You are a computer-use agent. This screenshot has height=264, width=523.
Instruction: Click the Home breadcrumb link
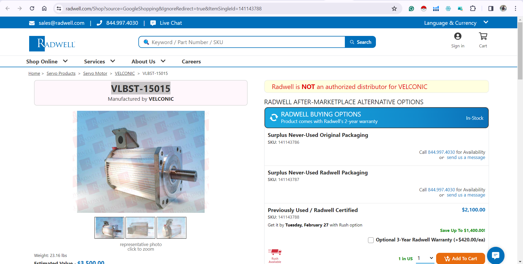coord(34,73)
